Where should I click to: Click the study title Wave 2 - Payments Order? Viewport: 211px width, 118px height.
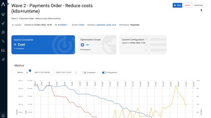click(x=52, y=8)
